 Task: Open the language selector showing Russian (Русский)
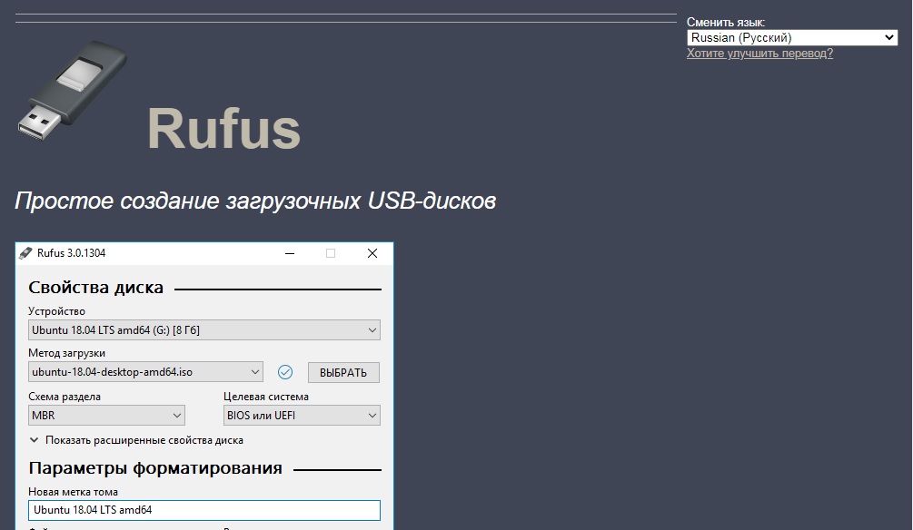(792, 38)
